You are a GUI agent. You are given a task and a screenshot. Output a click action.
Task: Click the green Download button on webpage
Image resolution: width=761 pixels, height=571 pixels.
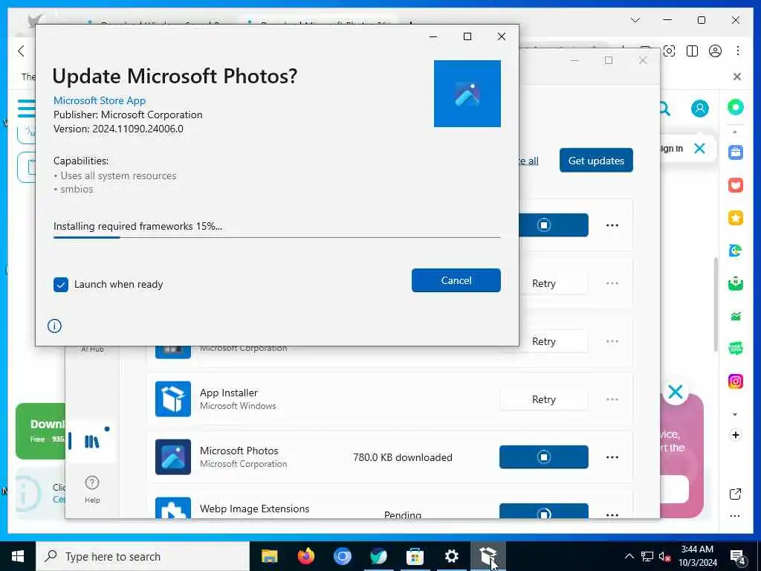pos(40,431)
